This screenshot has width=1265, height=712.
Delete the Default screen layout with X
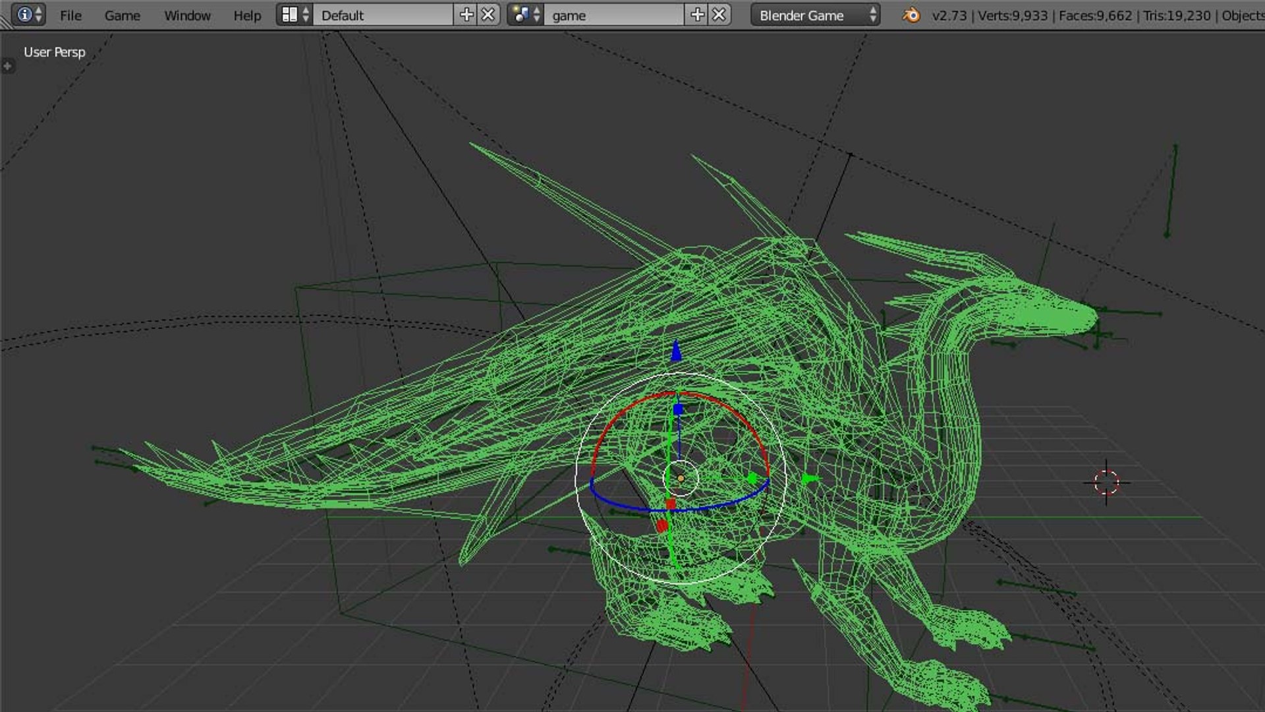[488, 15]
